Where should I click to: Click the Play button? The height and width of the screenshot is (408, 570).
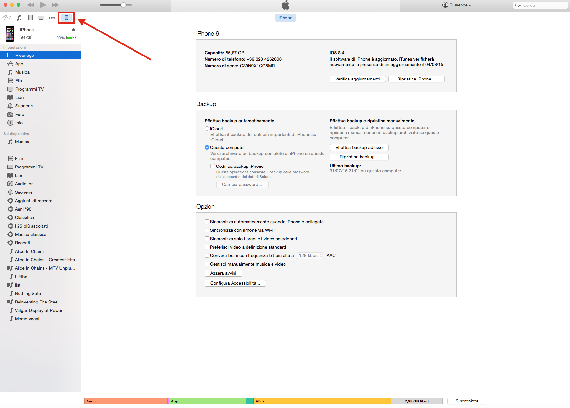[43, 5]
